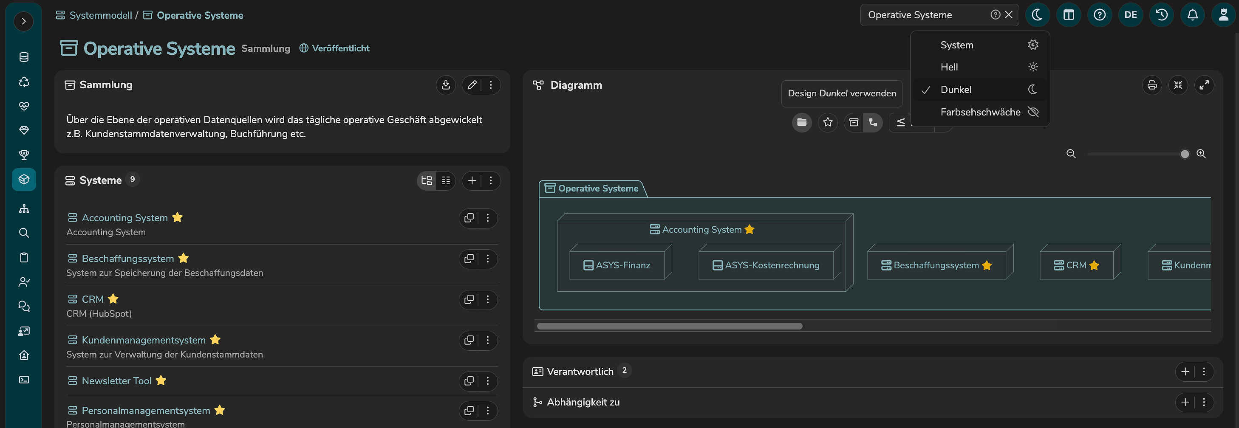This screenshot has height=428, width=1239.
Task: Choose Farbsehschwäche theme option
Action: [x=980, y=112]
